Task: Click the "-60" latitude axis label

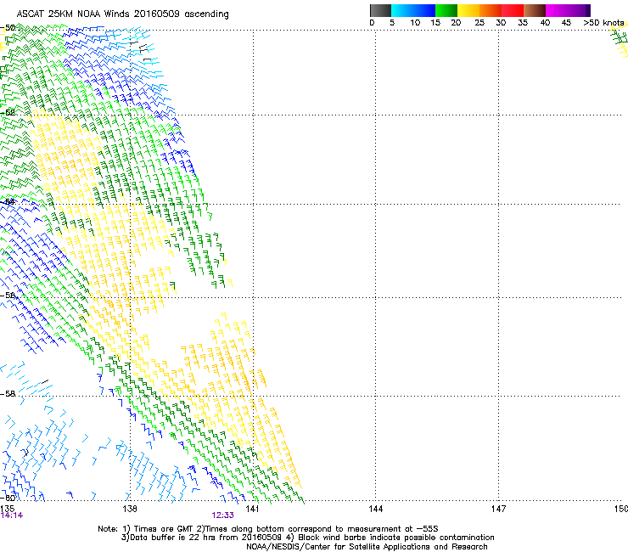Action: coord(8,498)
